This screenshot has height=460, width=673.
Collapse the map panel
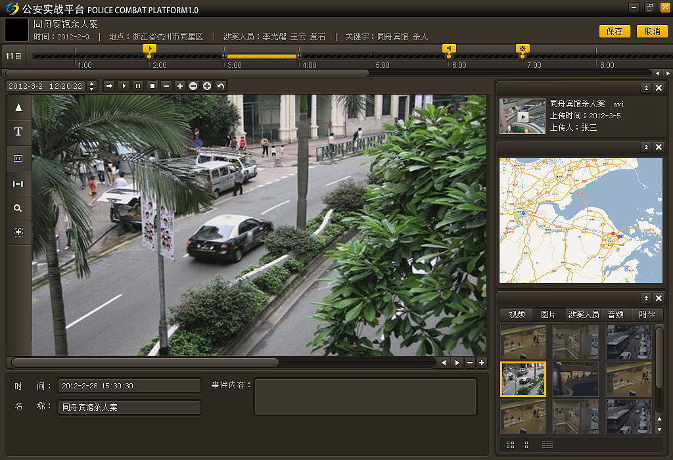click(647, 147)
